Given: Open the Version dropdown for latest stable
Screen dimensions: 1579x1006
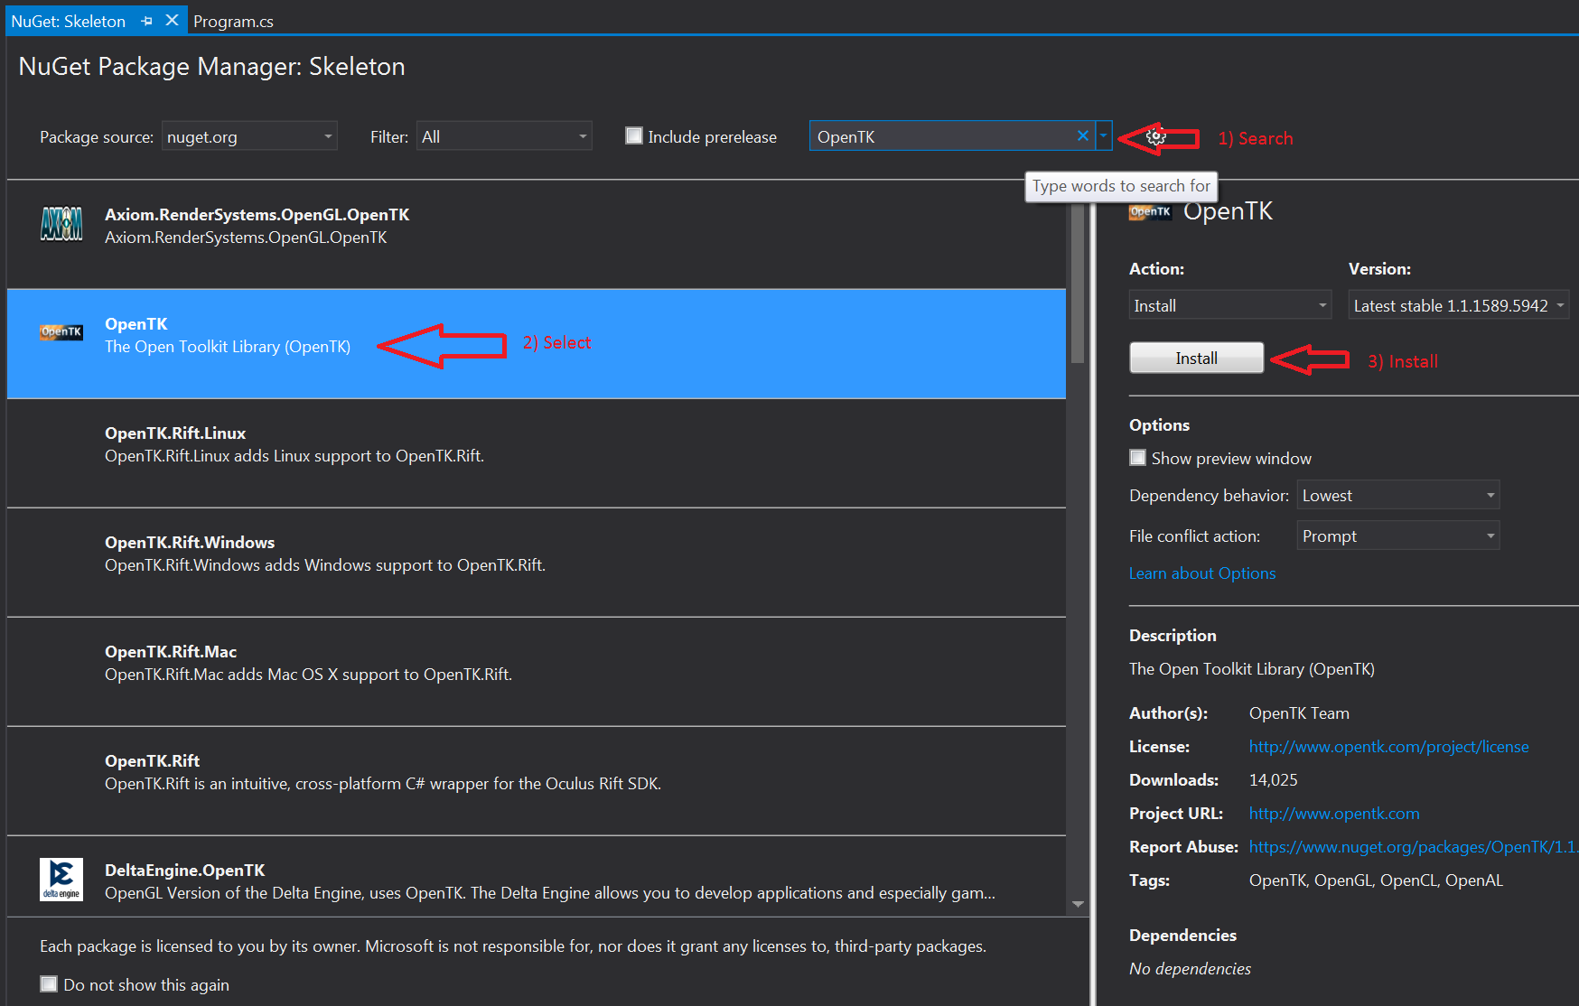Looking at the screenshot, I should (x=1458, y=305).
